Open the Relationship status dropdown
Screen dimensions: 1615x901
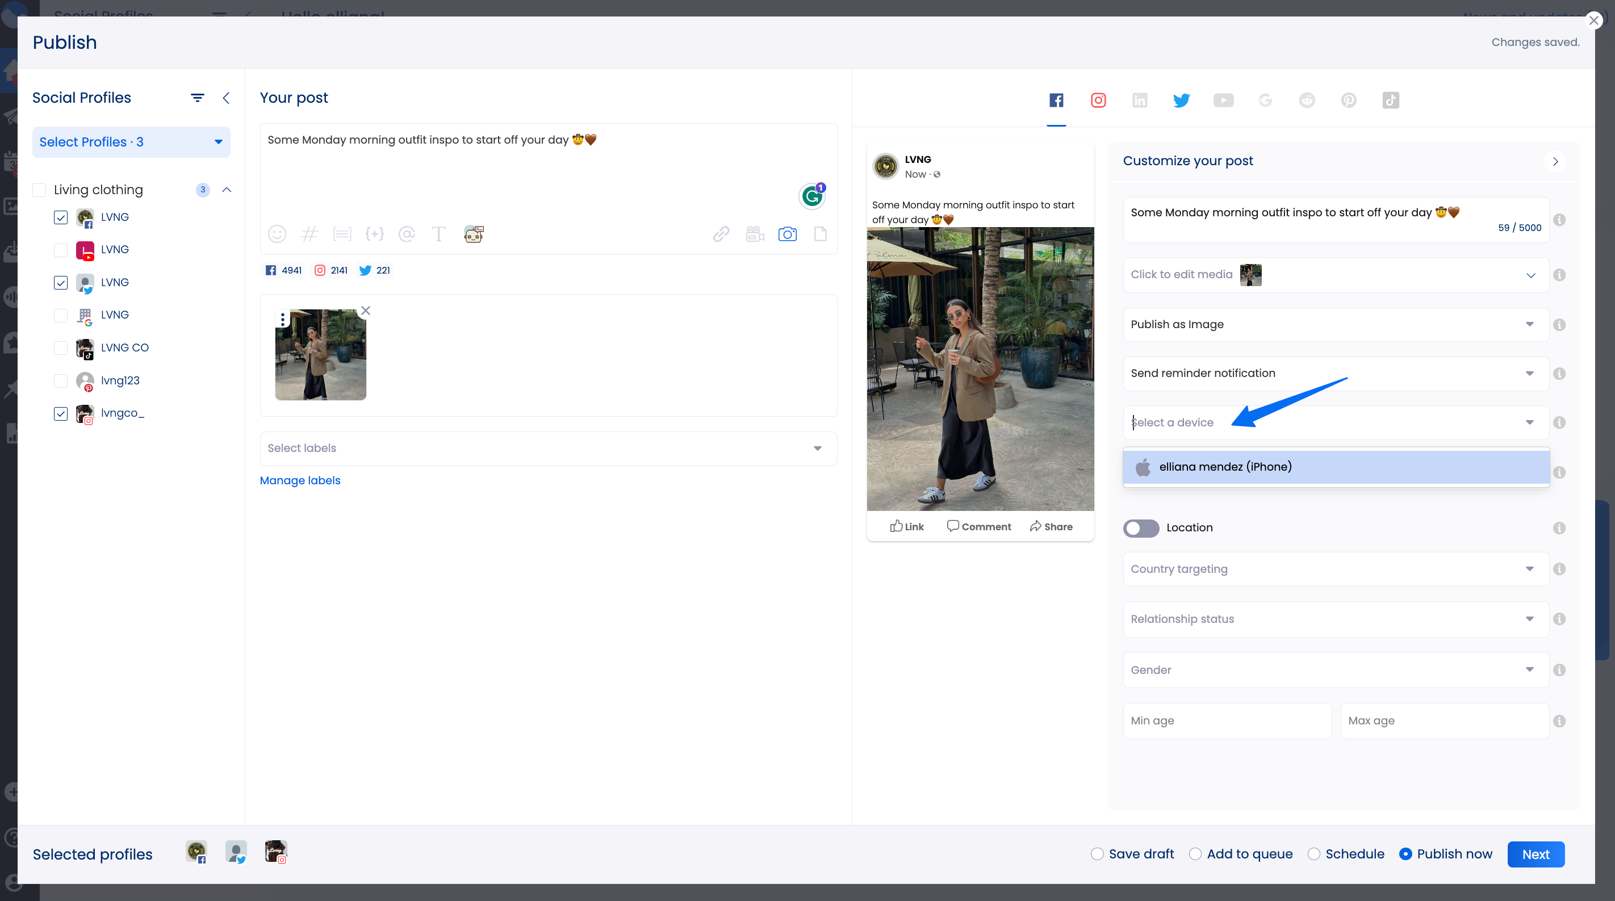pos(1336,619)
